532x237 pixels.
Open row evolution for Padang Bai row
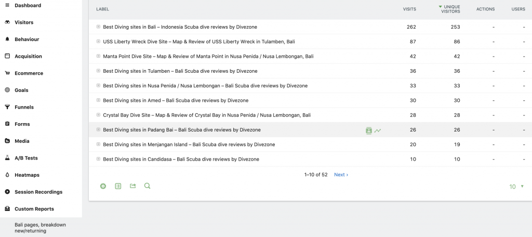(378, 130)
